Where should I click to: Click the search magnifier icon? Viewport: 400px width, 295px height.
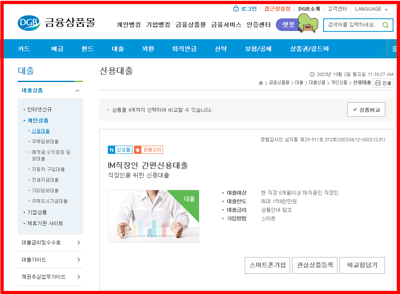tap(385, 25)
